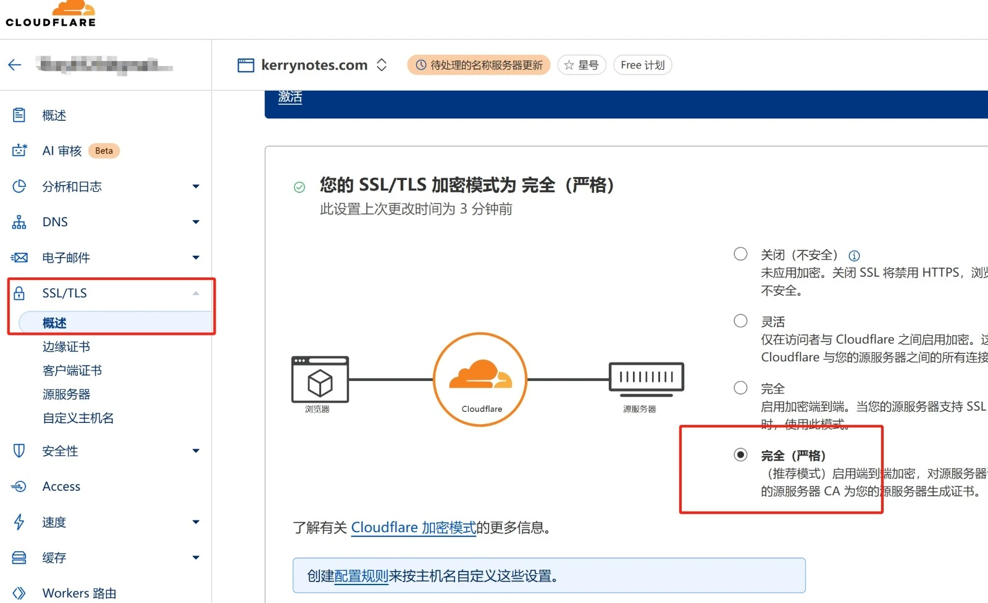Click the info icon next to 关闭（不安全）
The width and height of the screenshot is (988, 603).
(854, 255)
